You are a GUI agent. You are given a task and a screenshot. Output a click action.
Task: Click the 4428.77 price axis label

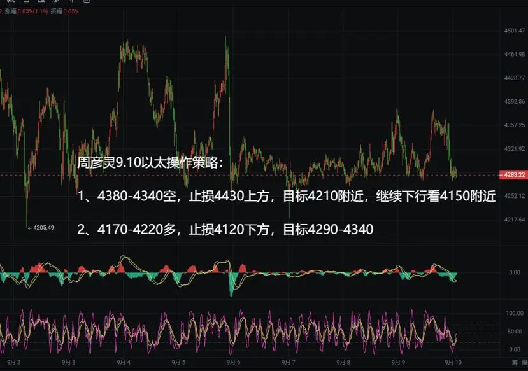[x=515, y=78]
